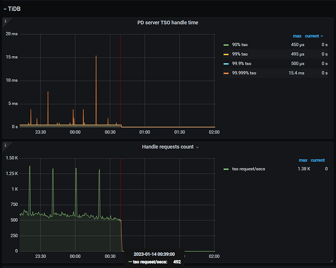Click the tallest orange spike in TSO graph
The height and width of the screenshot is (268, 336).
[96, 57]
